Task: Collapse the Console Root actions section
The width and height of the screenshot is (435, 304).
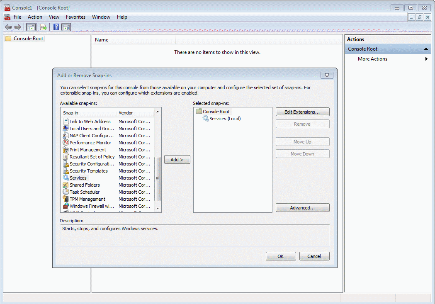Action: pos(426,49)
